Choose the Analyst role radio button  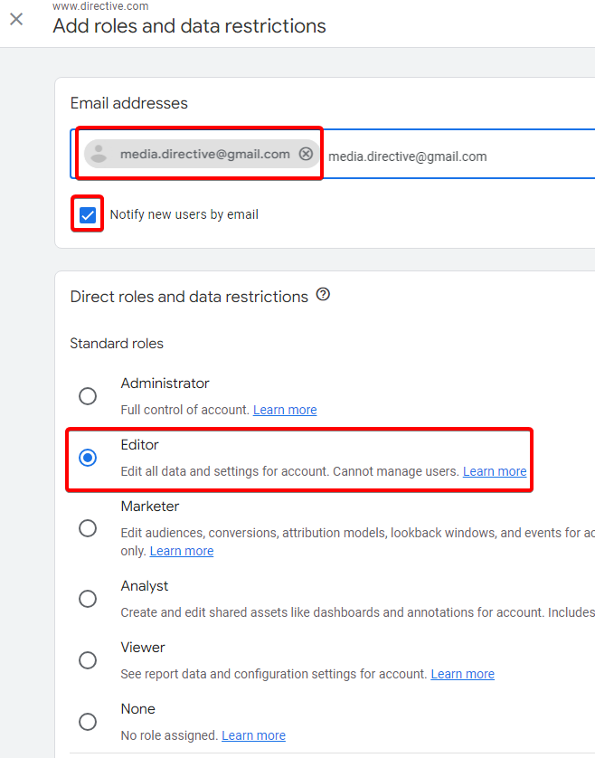coord(88,599)
